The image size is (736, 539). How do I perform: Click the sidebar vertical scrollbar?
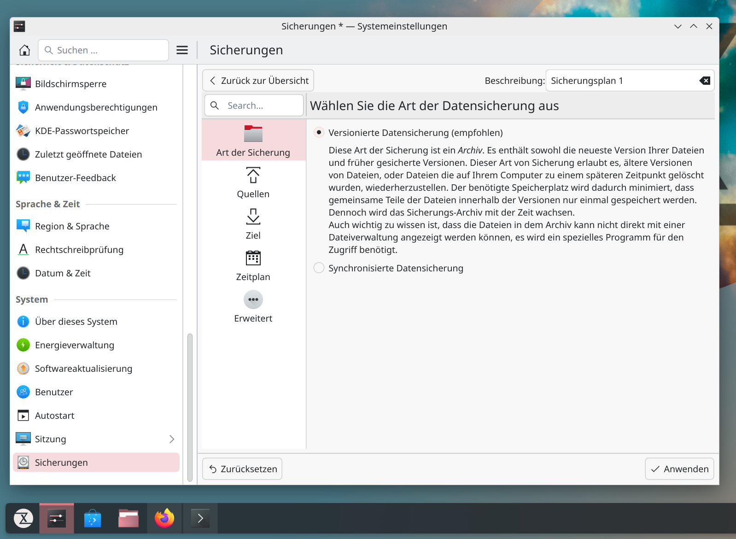190,408
